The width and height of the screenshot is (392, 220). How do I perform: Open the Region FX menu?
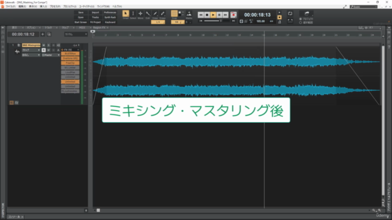(100, 28)
